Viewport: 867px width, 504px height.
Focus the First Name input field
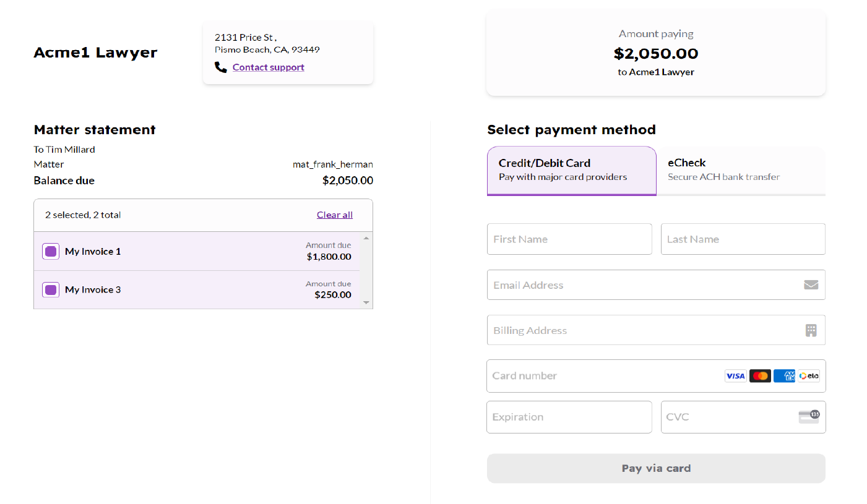[x=569, y=239]
